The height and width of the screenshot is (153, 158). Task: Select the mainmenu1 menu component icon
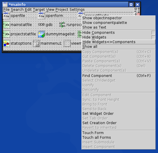(x=37, y=43)
